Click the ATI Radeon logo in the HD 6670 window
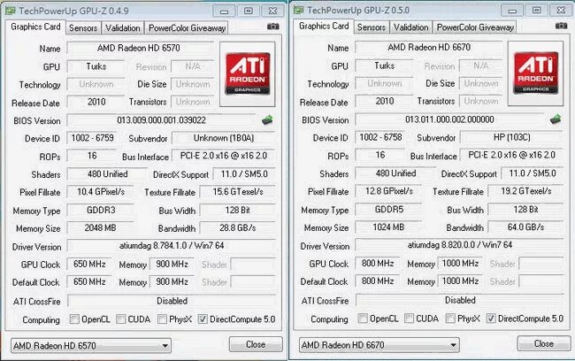The image size is (575, 361). tap(536, 73)
